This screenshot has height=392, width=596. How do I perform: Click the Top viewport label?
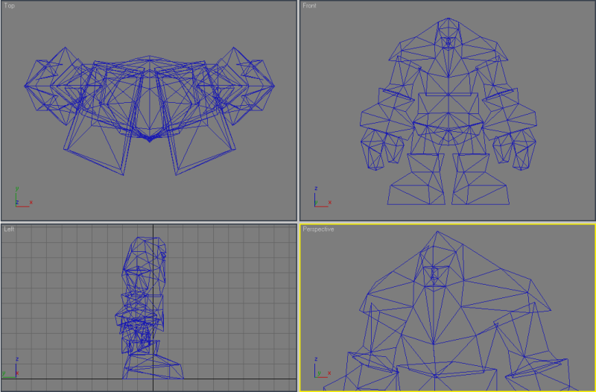click(x=10, y=6)
